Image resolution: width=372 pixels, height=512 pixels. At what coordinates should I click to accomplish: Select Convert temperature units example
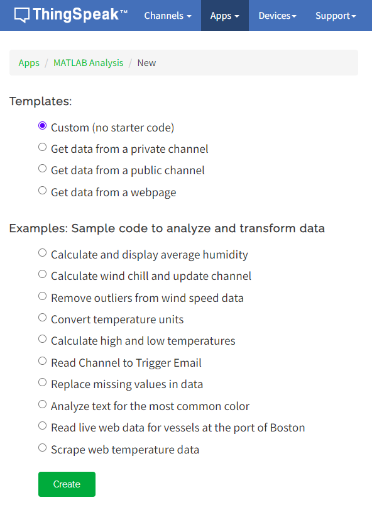coord(43,318)
